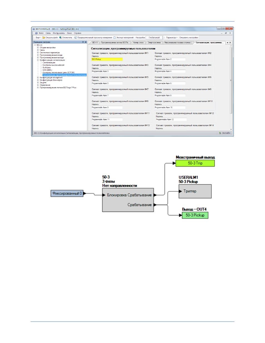265x343 pixels.
Task: Select Контроль отключения цепи (52TCM) item
Action: point(59,72)
